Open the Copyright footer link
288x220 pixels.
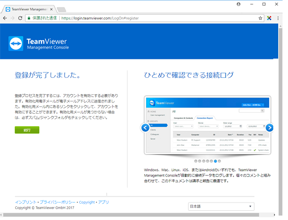coord(87,203)
